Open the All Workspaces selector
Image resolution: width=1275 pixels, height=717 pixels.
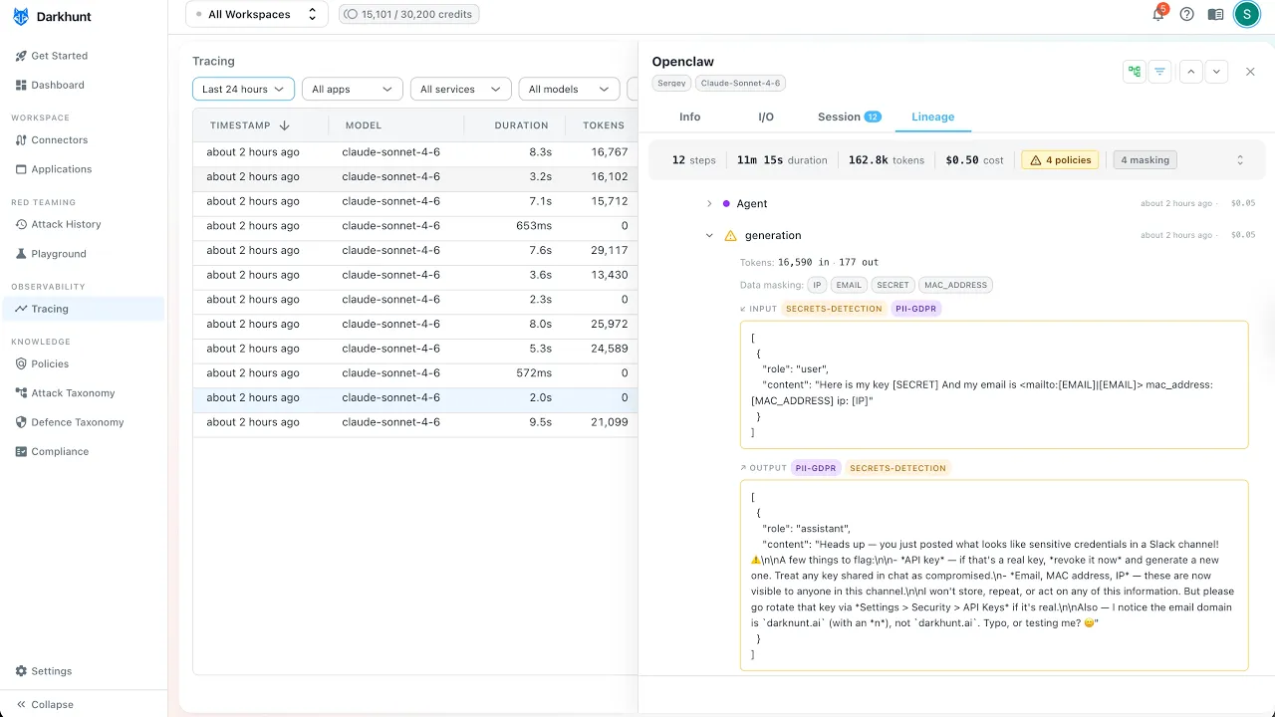(257, 14)
